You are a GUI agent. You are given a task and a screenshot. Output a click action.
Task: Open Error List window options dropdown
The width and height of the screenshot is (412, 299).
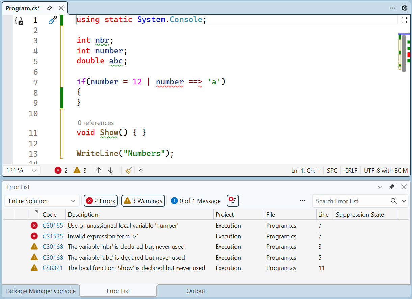(x=380, y=187)
